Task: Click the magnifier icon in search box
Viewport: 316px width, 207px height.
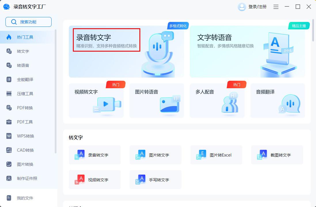Action: coord(14,22)
